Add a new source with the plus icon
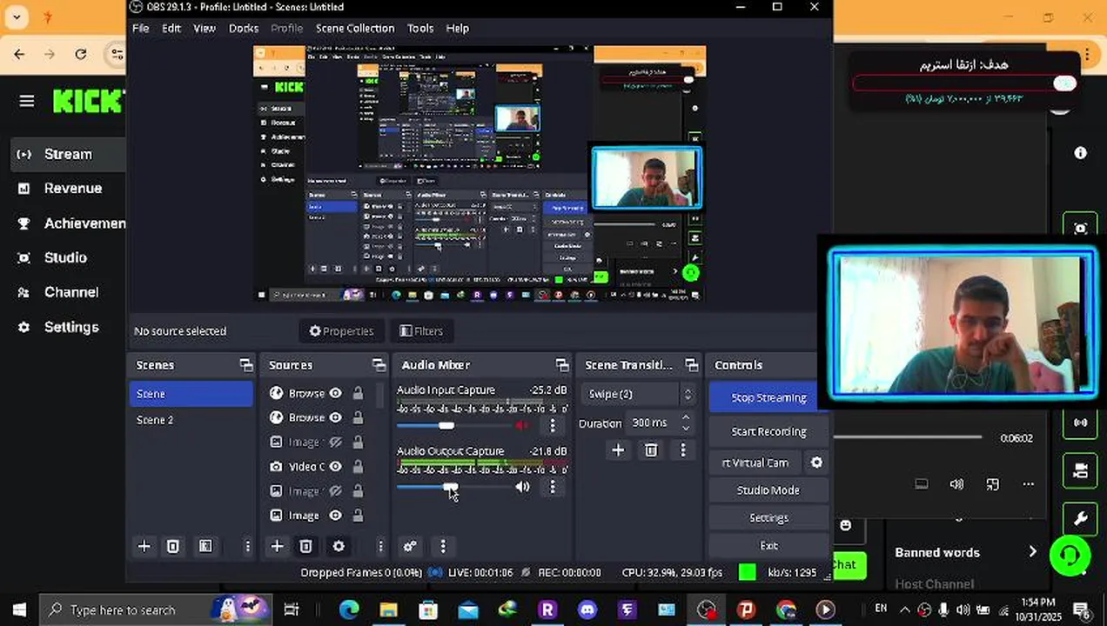 click(277, 546)
